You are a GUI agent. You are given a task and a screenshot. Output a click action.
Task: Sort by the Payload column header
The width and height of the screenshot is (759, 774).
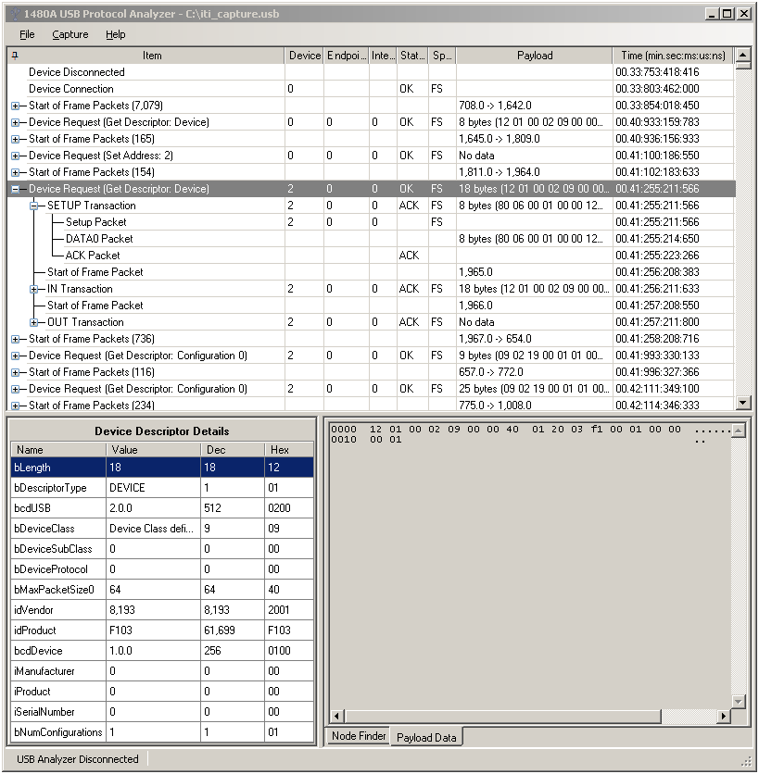click(534, 56)
